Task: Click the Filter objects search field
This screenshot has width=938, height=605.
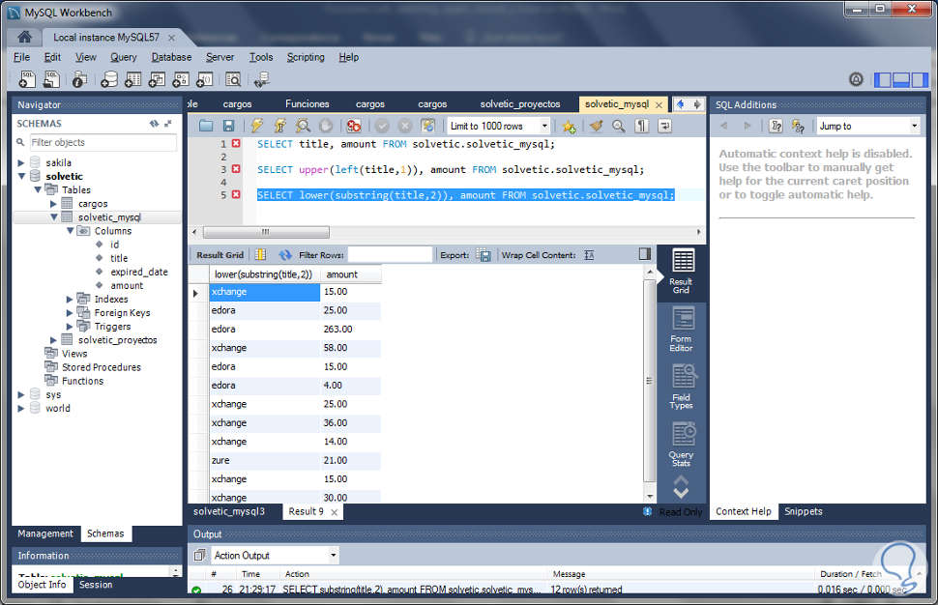Action: point(103,142)
